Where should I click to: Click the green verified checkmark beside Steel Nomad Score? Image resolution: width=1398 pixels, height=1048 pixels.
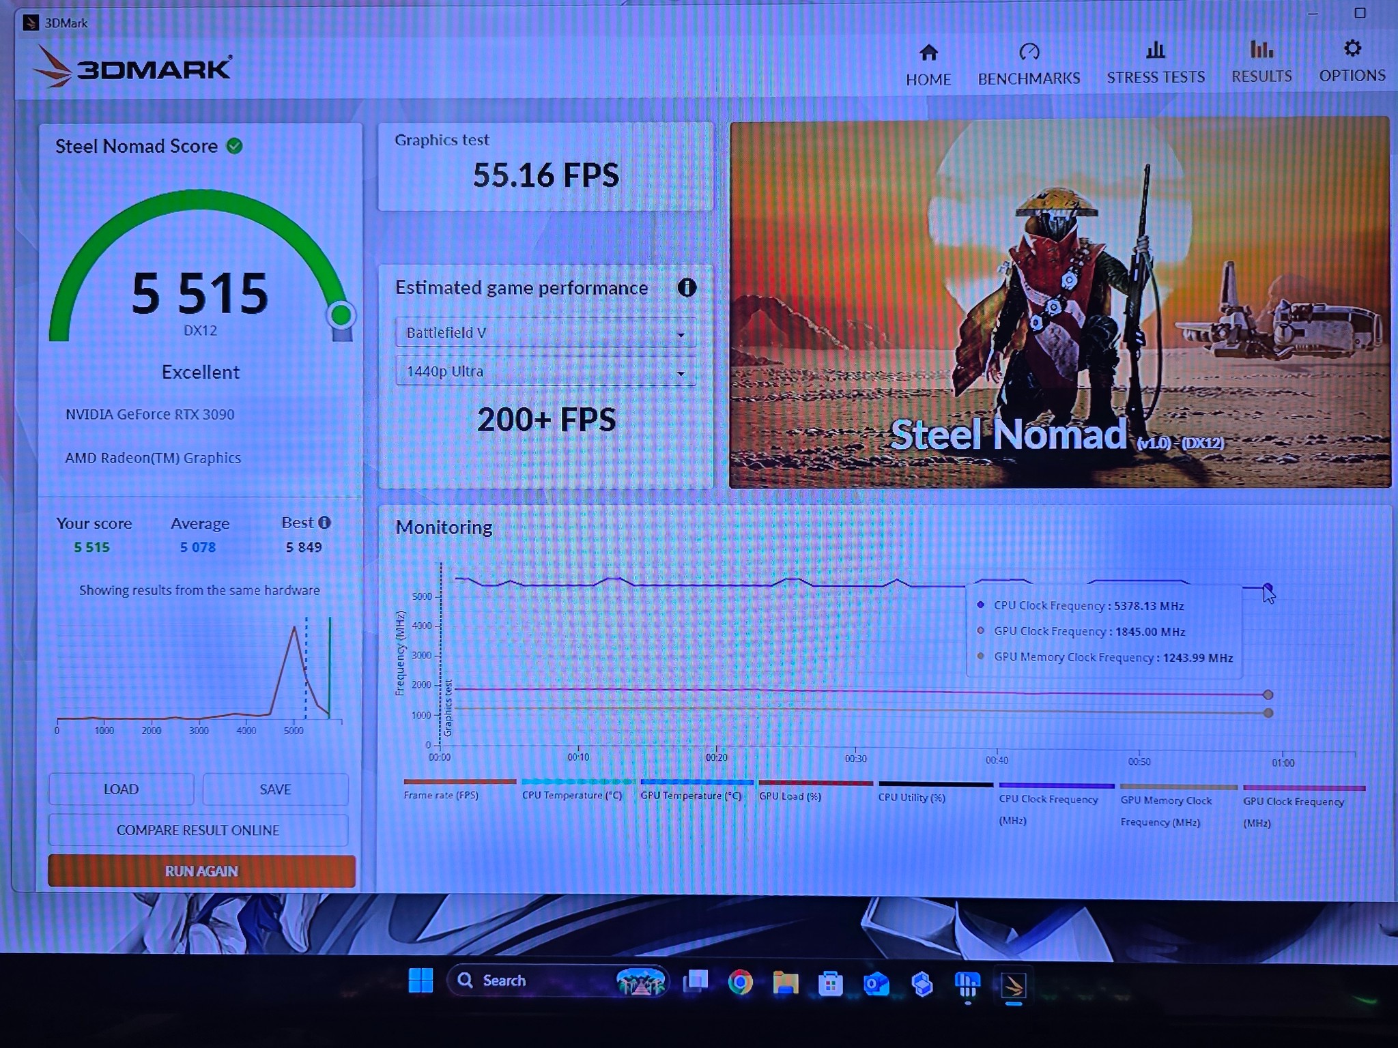234,146
